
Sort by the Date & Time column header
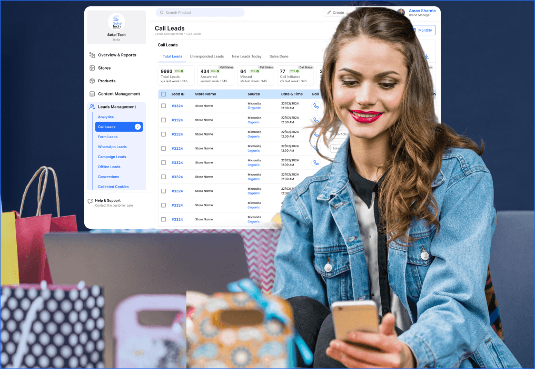pyautogui.click(x=292, y=94)
